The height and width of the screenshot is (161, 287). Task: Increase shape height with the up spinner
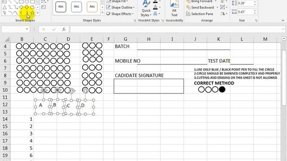pyautogui.click(x=255, y=2)
